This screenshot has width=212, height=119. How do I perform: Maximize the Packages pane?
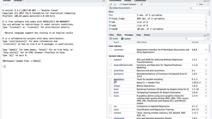pyautogui.click(x=208, y=35)
